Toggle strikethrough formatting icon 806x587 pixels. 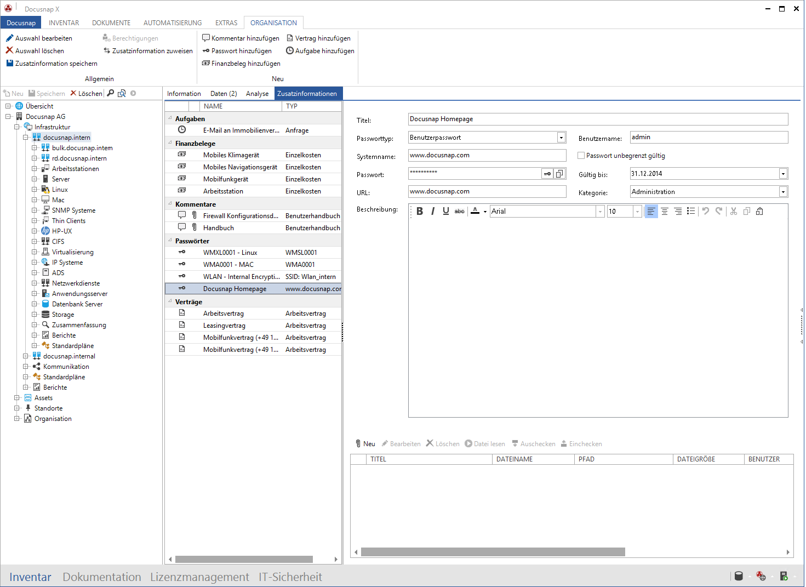[460, 211]
